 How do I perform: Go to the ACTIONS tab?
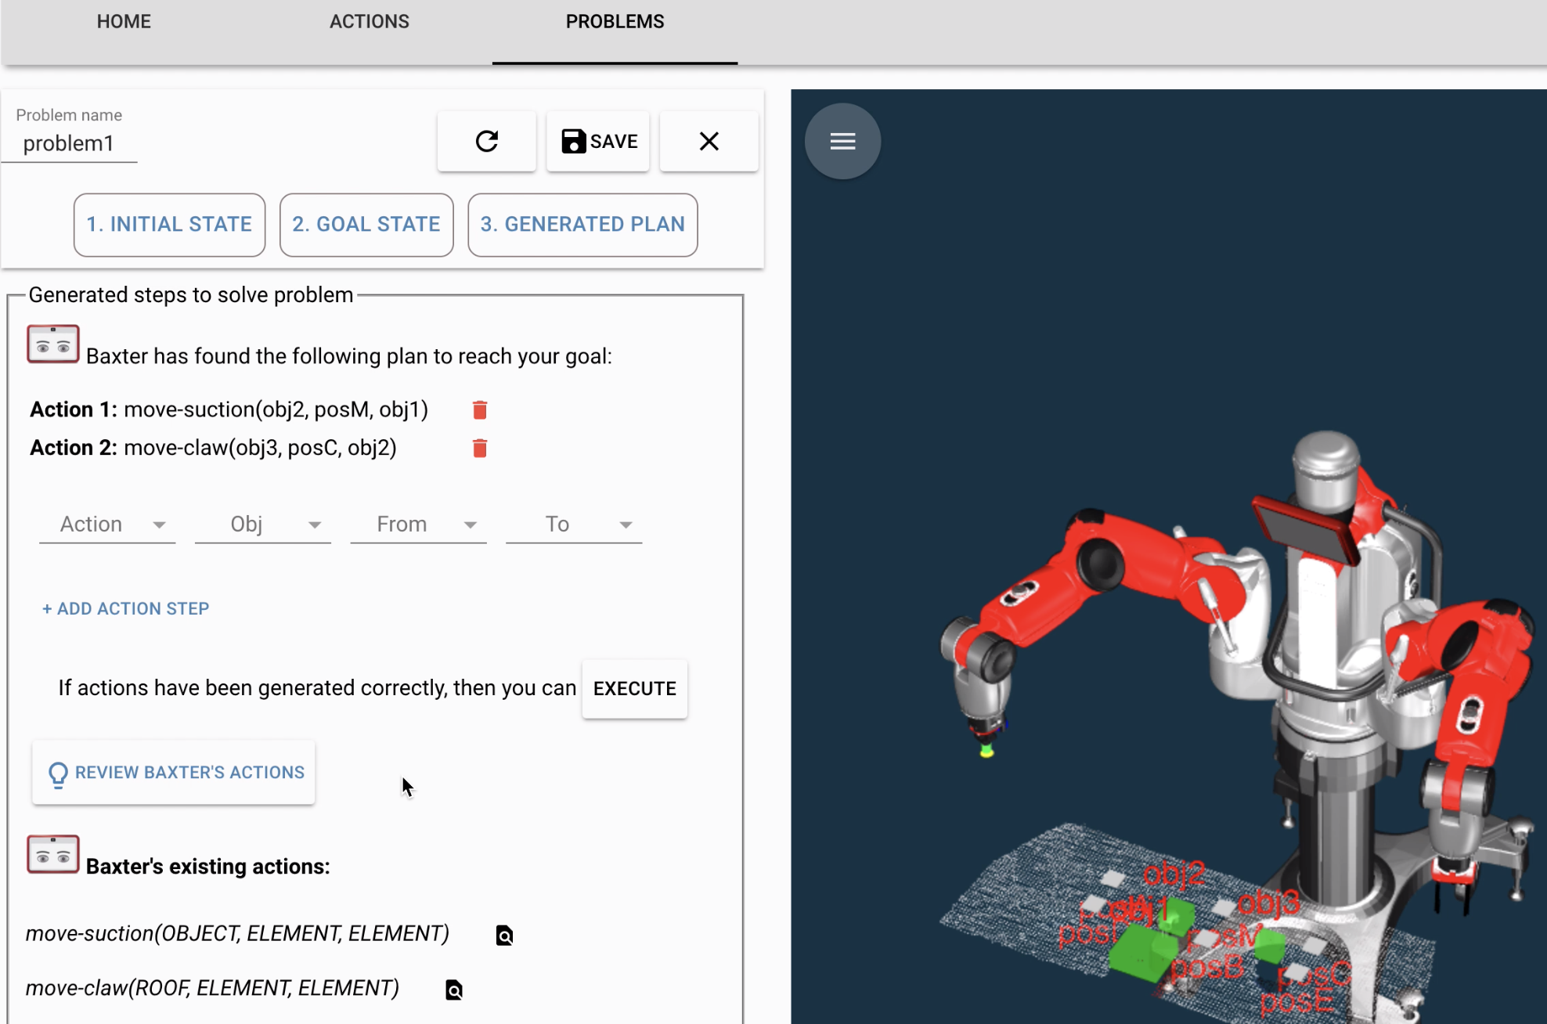(x=369, y=22)
